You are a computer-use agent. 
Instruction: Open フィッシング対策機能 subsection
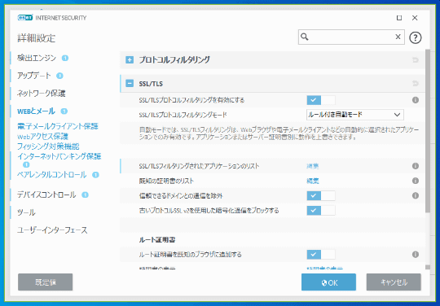coord(48,146)
